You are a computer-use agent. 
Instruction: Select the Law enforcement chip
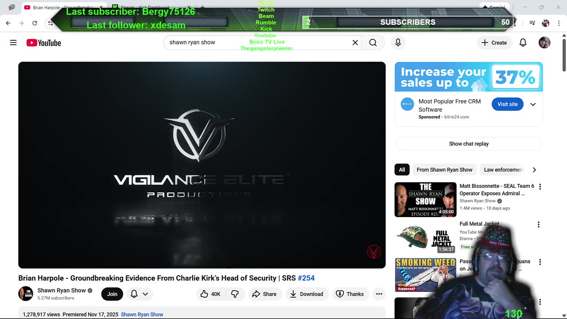(503, 170)
